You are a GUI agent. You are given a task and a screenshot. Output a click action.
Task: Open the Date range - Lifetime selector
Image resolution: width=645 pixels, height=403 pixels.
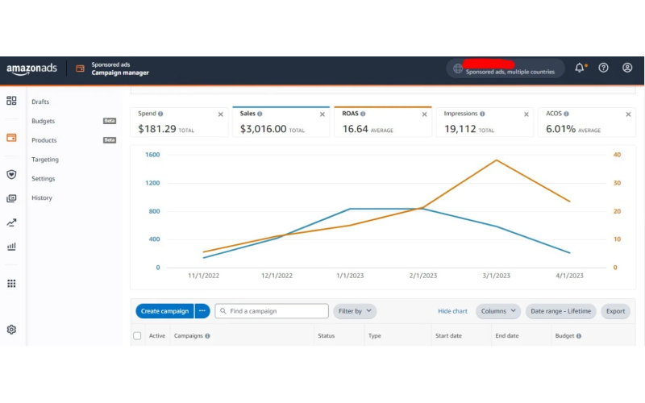tap(560, 311)
